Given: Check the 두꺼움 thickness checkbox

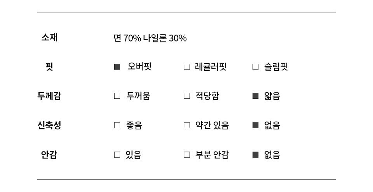Looking at the screenshot, I should click(x=117, y=96).
